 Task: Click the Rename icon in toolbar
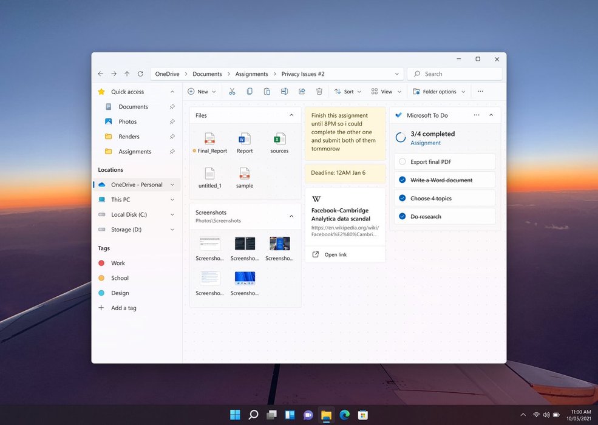pos(284,92)
